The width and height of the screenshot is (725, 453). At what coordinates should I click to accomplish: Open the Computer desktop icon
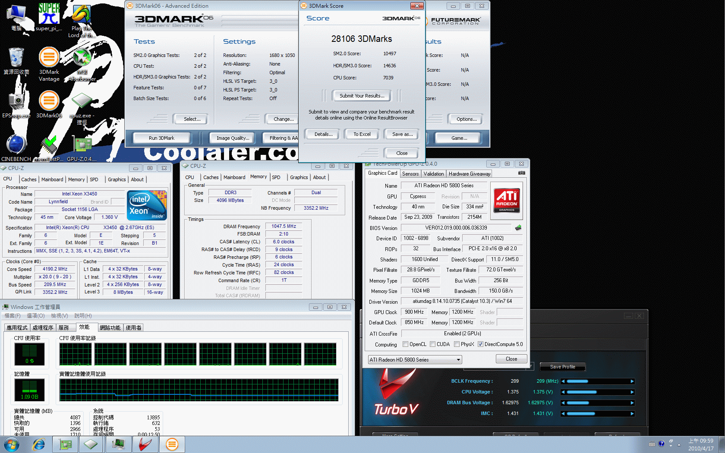point(16,17)
